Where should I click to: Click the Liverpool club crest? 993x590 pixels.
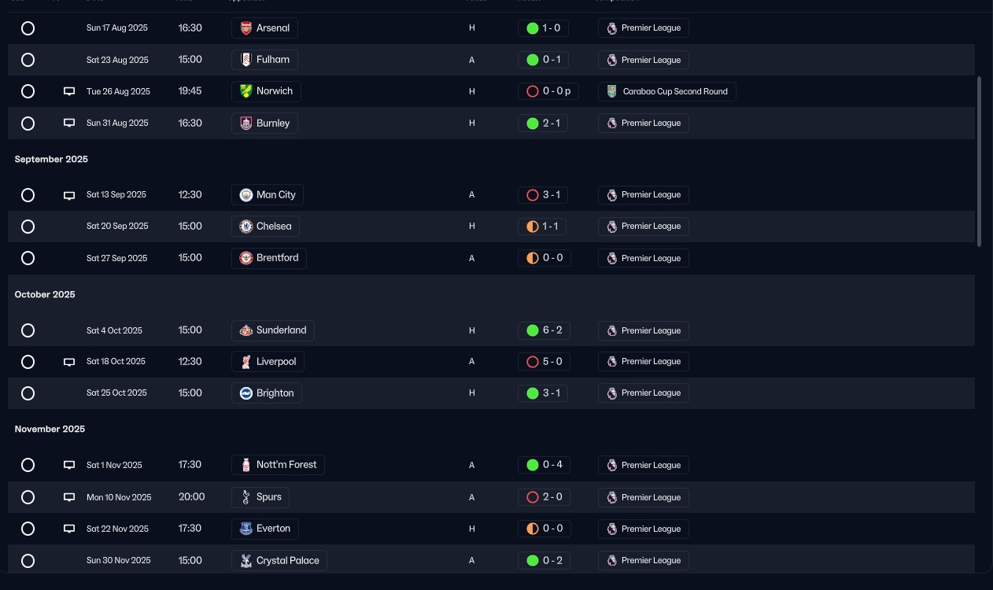[245, 362]
